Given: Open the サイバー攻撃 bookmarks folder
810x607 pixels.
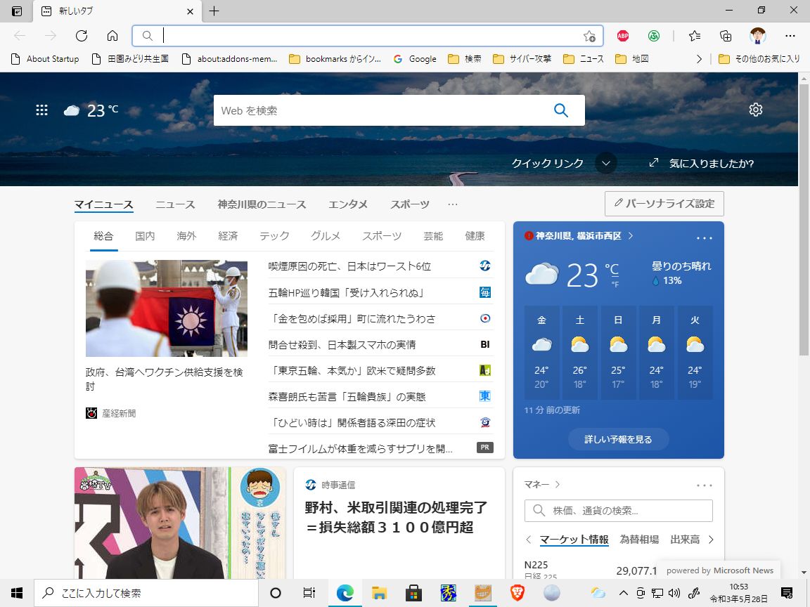Looking at the screenshot, I should pos(522,59).
